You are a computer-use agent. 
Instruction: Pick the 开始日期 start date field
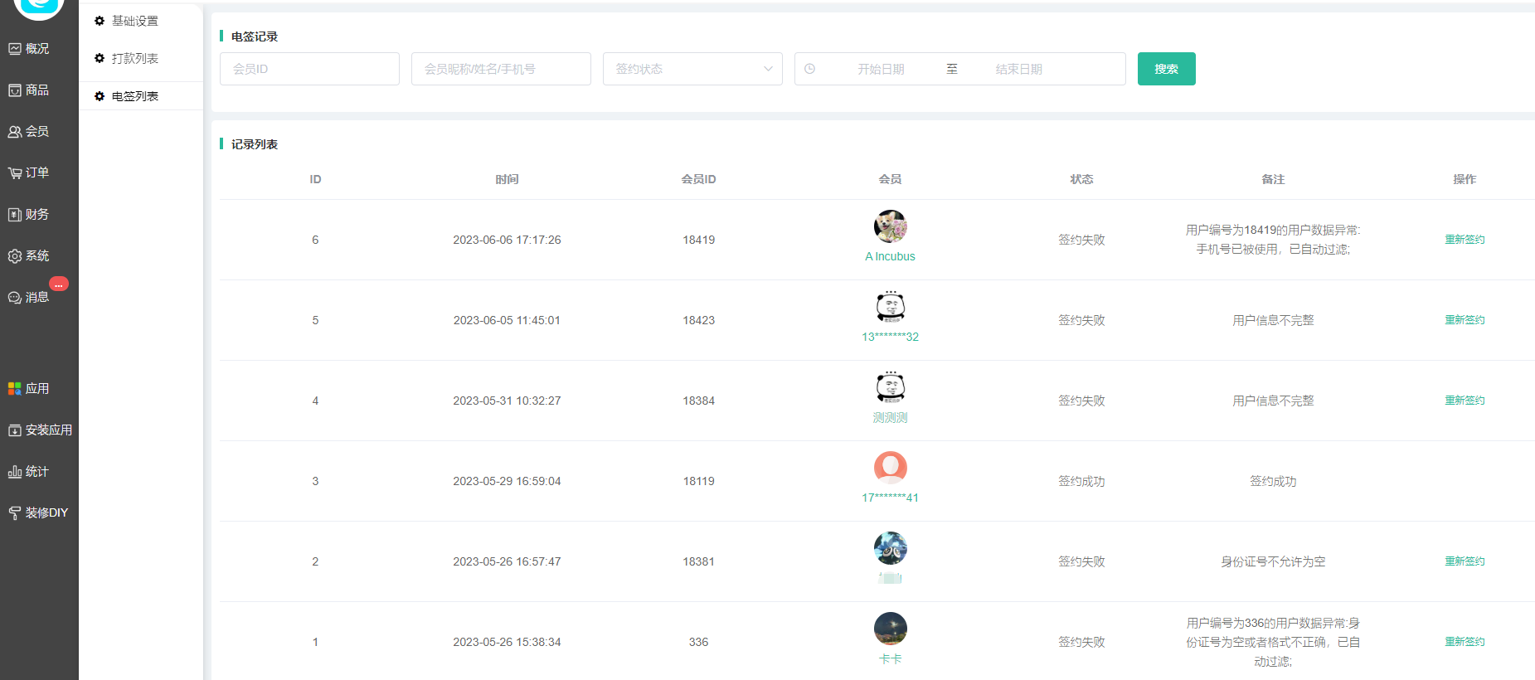coord(881,69)
